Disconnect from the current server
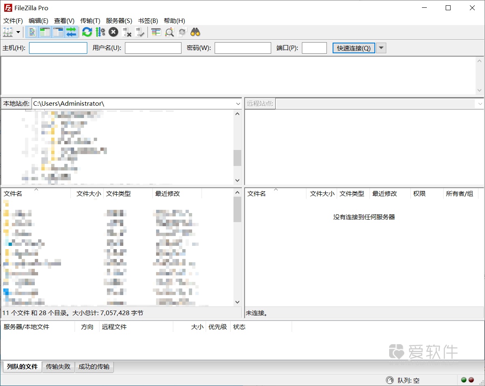Image resolution: width=485 pixels, height=386 pixels. (127, 32)
